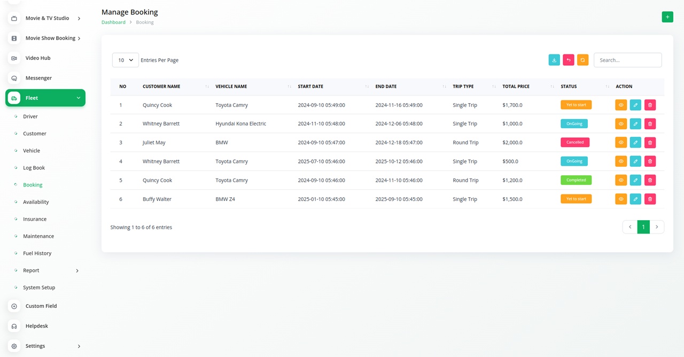Open Fuel History in Fleet submenu
Viewport: 684px width, 357px height.
pyautogui.click(x=37, y=253)
